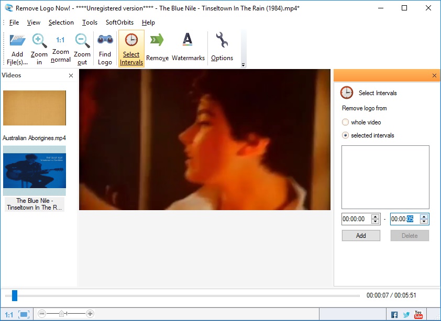The width and height of the screenshot is (441, 321).
Task: Decrease the start time spinner down arrow
Action: [375, 221]
